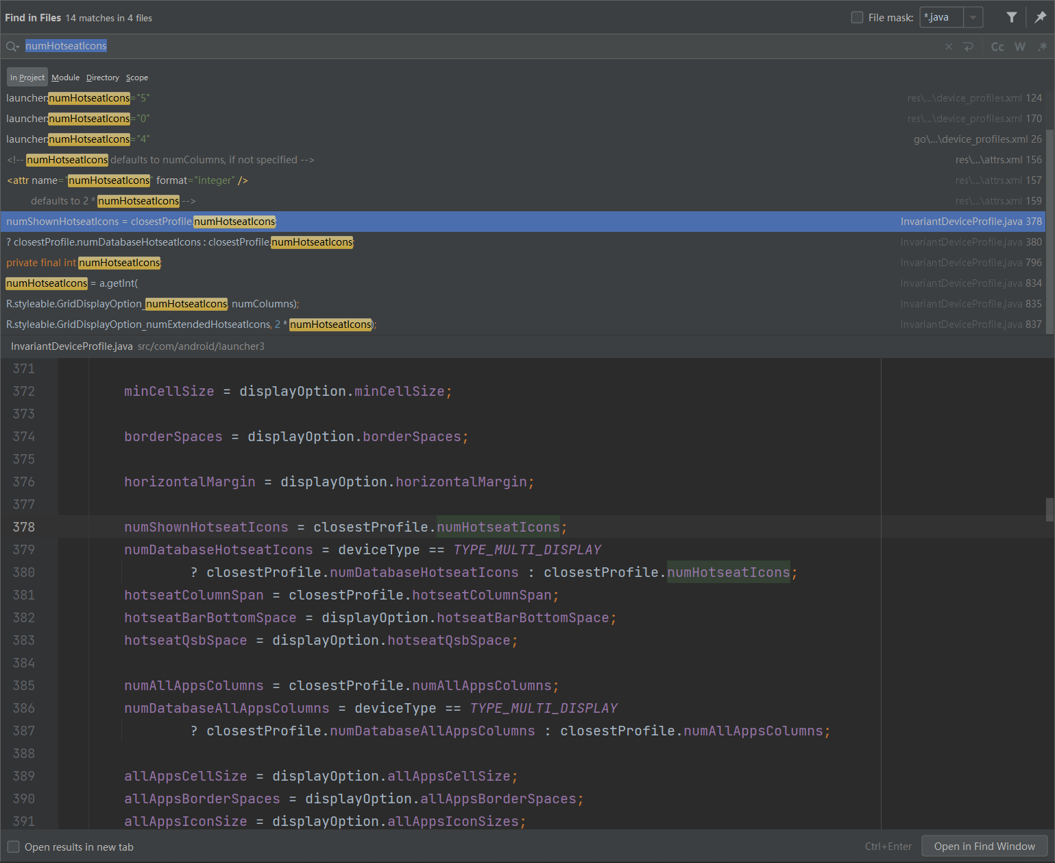Click allAppsIconSize on line 391
1055x863 pixels.
click(x=185, y=821)
